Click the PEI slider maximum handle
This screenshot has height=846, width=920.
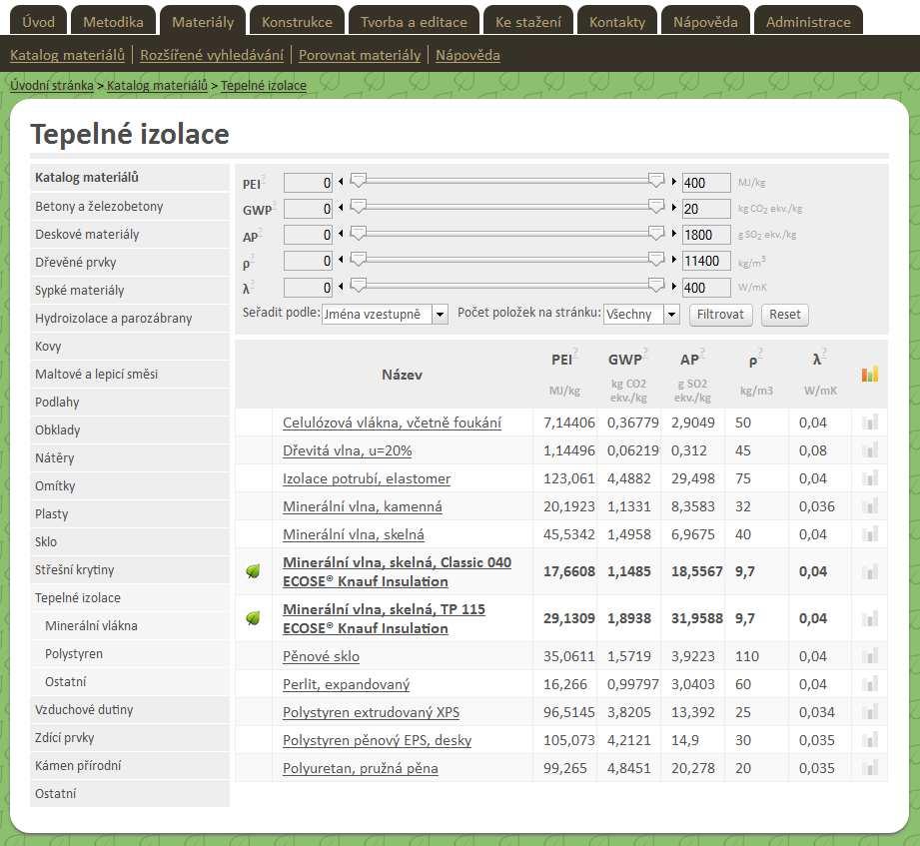(656, 180)
